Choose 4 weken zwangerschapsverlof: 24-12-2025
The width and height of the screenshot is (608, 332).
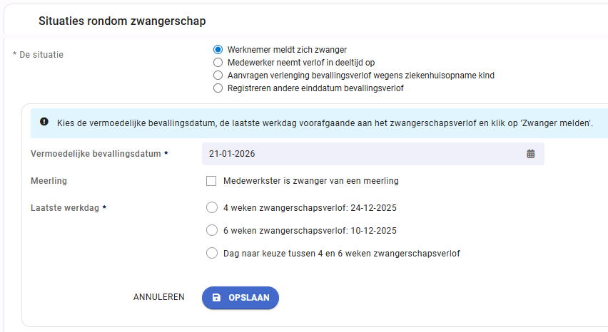212,207
